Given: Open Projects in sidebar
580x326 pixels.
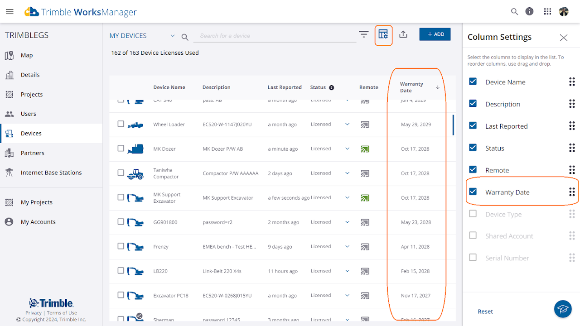Looking at the screenshot, I should point(51,94).
